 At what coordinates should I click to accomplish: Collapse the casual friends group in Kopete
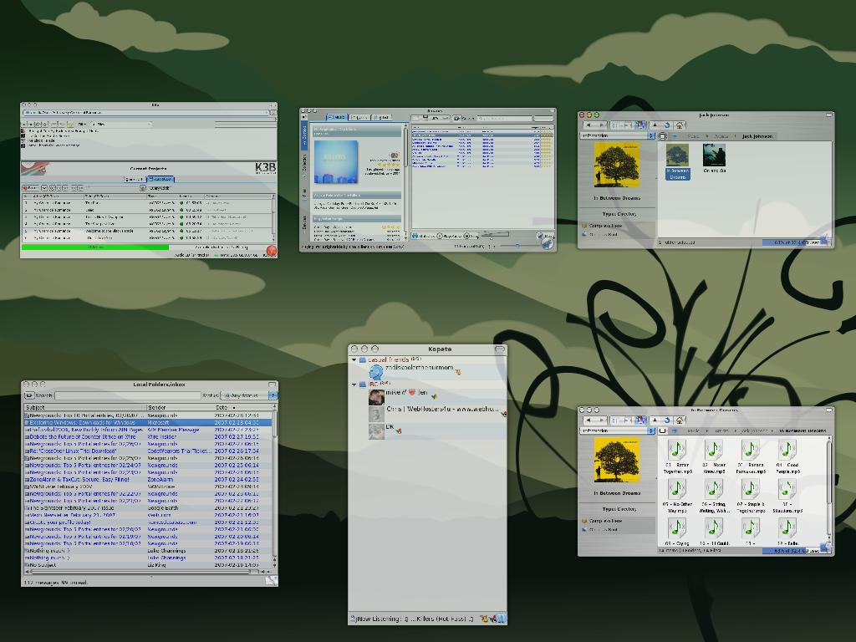[x=354, y=360]
